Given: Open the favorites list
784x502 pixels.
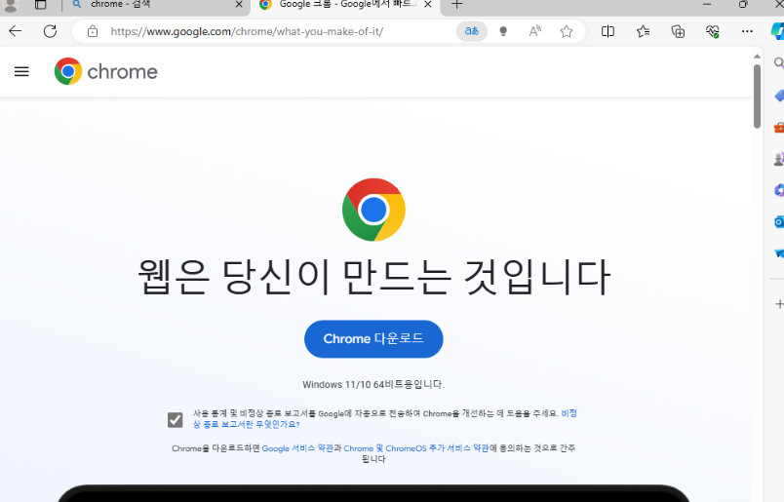Looking at the screenshot, I should [x=643, y=31].
